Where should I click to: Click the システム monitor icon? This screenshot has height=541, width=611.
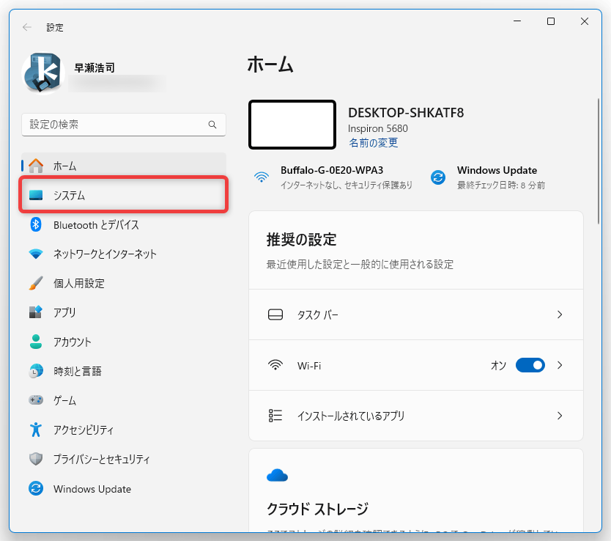[36, 195]
